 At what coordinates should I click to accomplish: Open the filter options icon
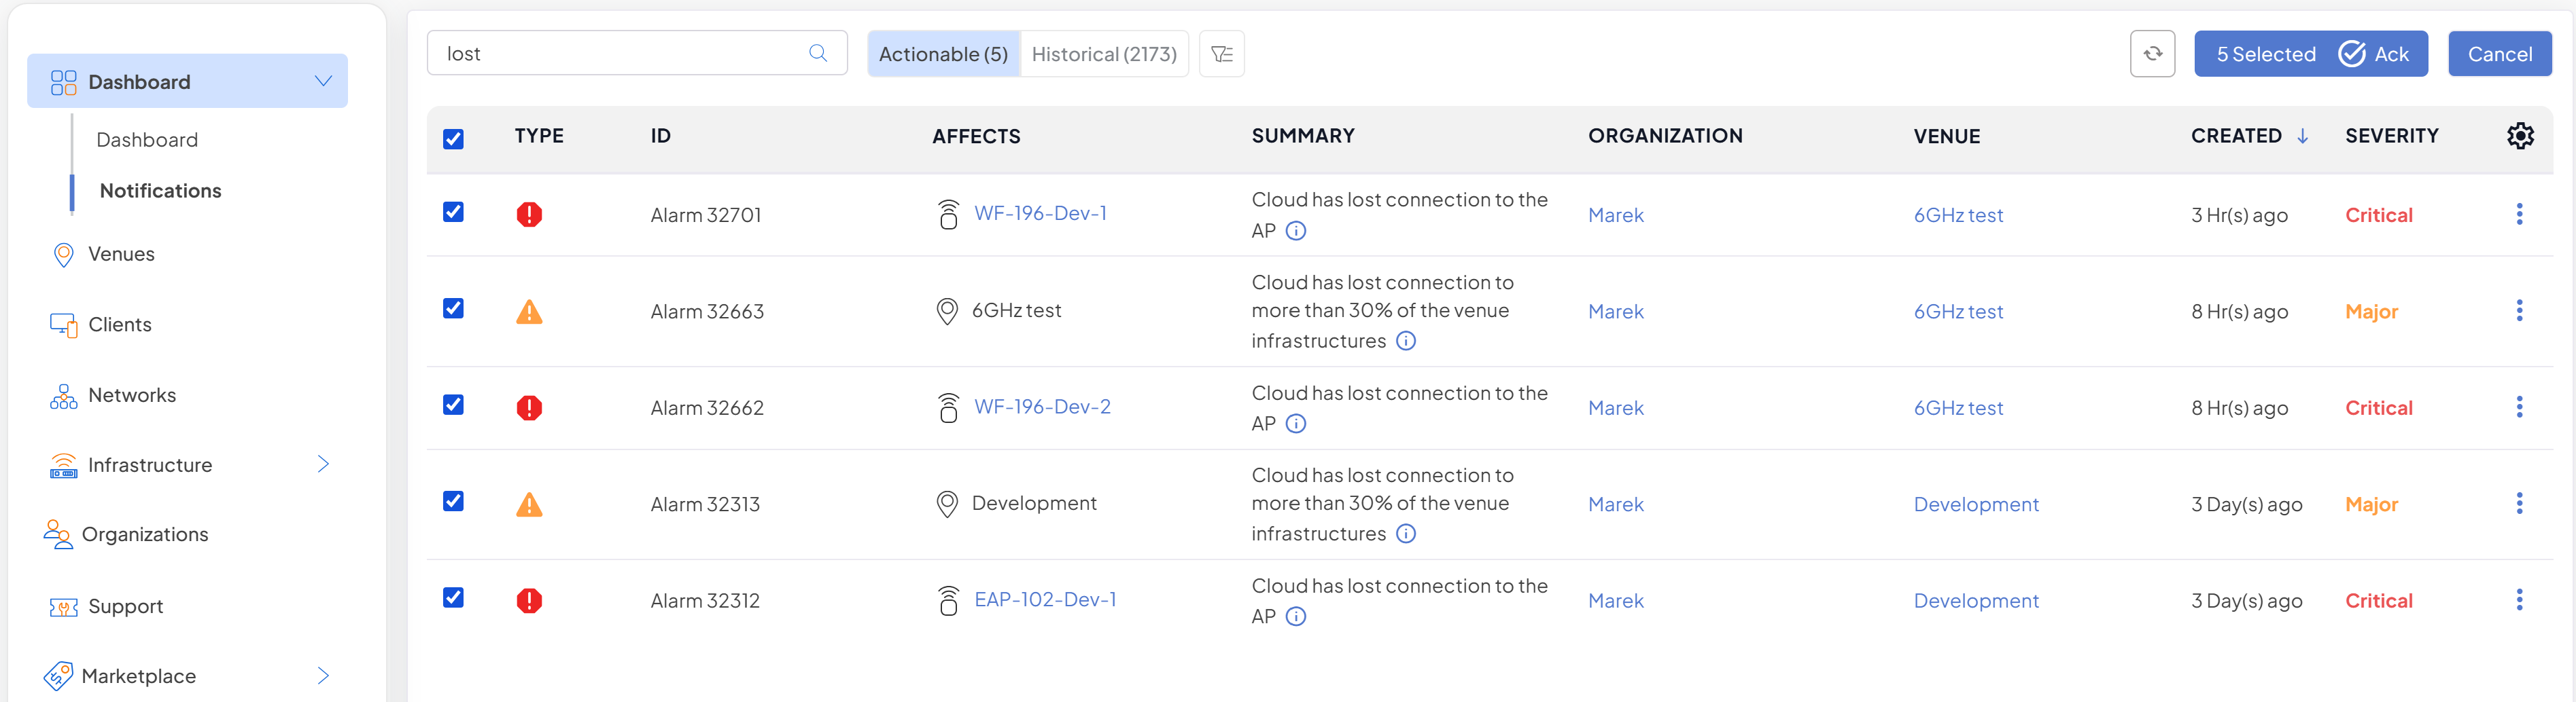point(1221,54)
